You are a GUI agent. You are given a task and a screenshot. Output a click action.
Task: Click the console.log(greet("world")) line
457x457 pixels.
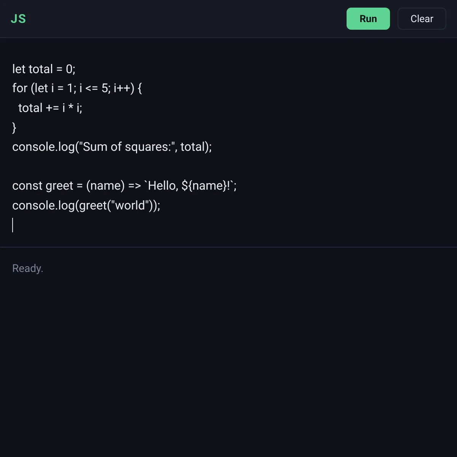point(86,205)
